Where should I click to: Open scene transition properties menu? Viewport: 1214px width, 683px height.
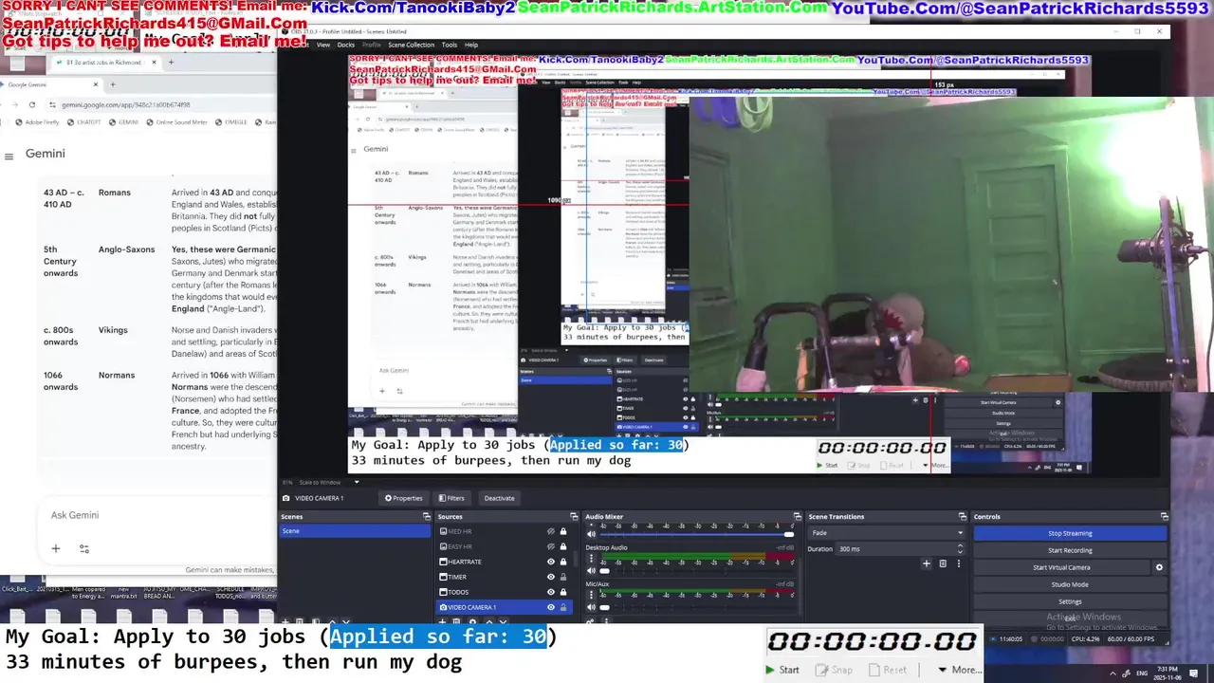point(958,563)
